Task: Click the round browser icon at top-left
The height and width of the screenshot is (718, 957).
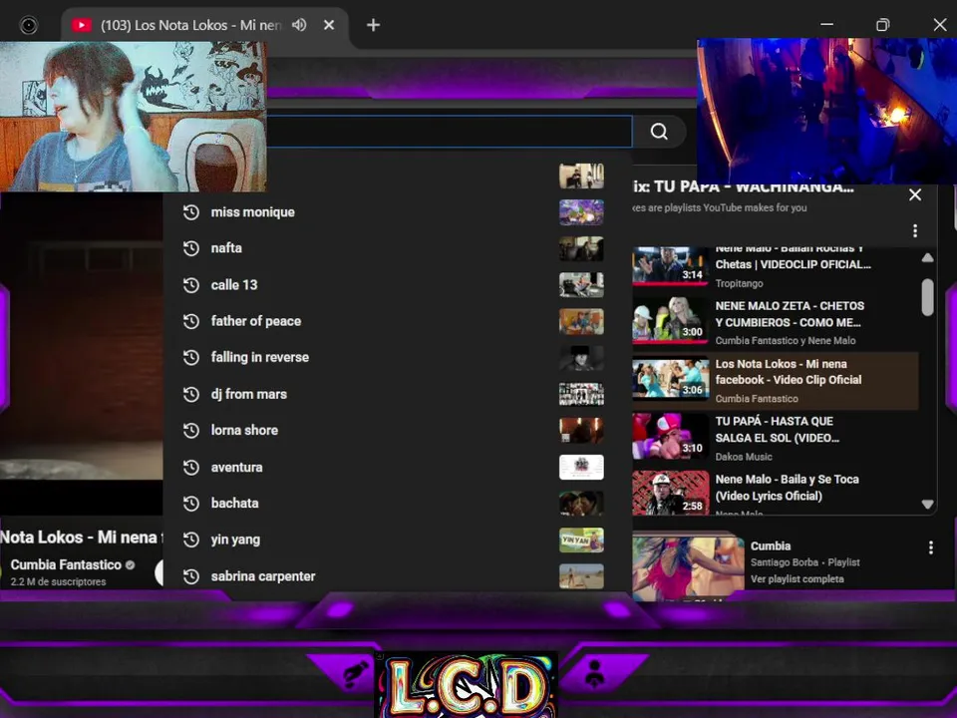Action: click(29, 25)
